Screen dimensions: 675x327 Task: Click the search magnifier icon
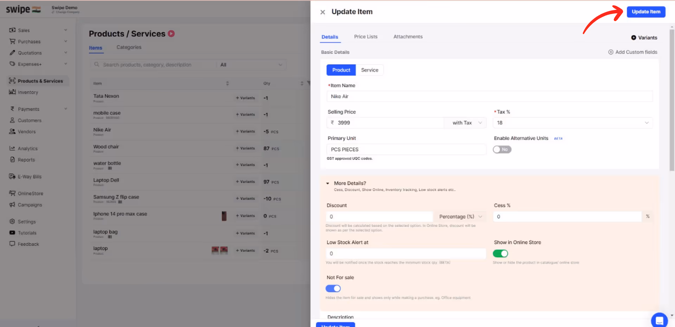pos(97,65)
